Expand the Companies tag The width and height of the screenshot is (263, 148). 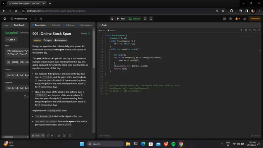click(x=61, y=41)
